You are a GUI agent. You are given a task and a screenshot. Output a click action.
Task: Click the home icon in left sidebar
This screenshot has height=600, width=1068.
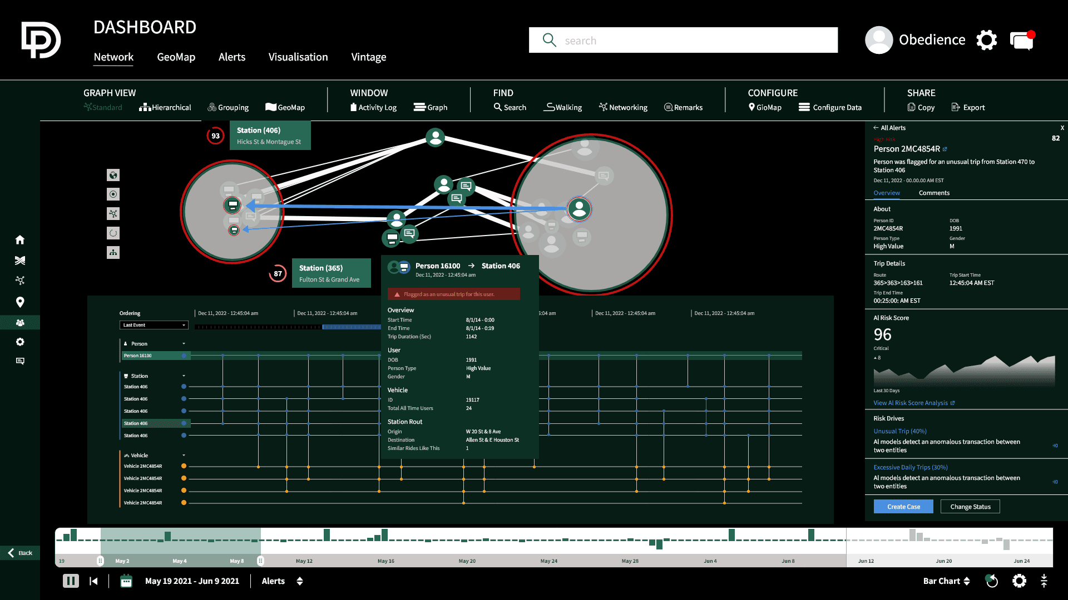click(20, 239)
